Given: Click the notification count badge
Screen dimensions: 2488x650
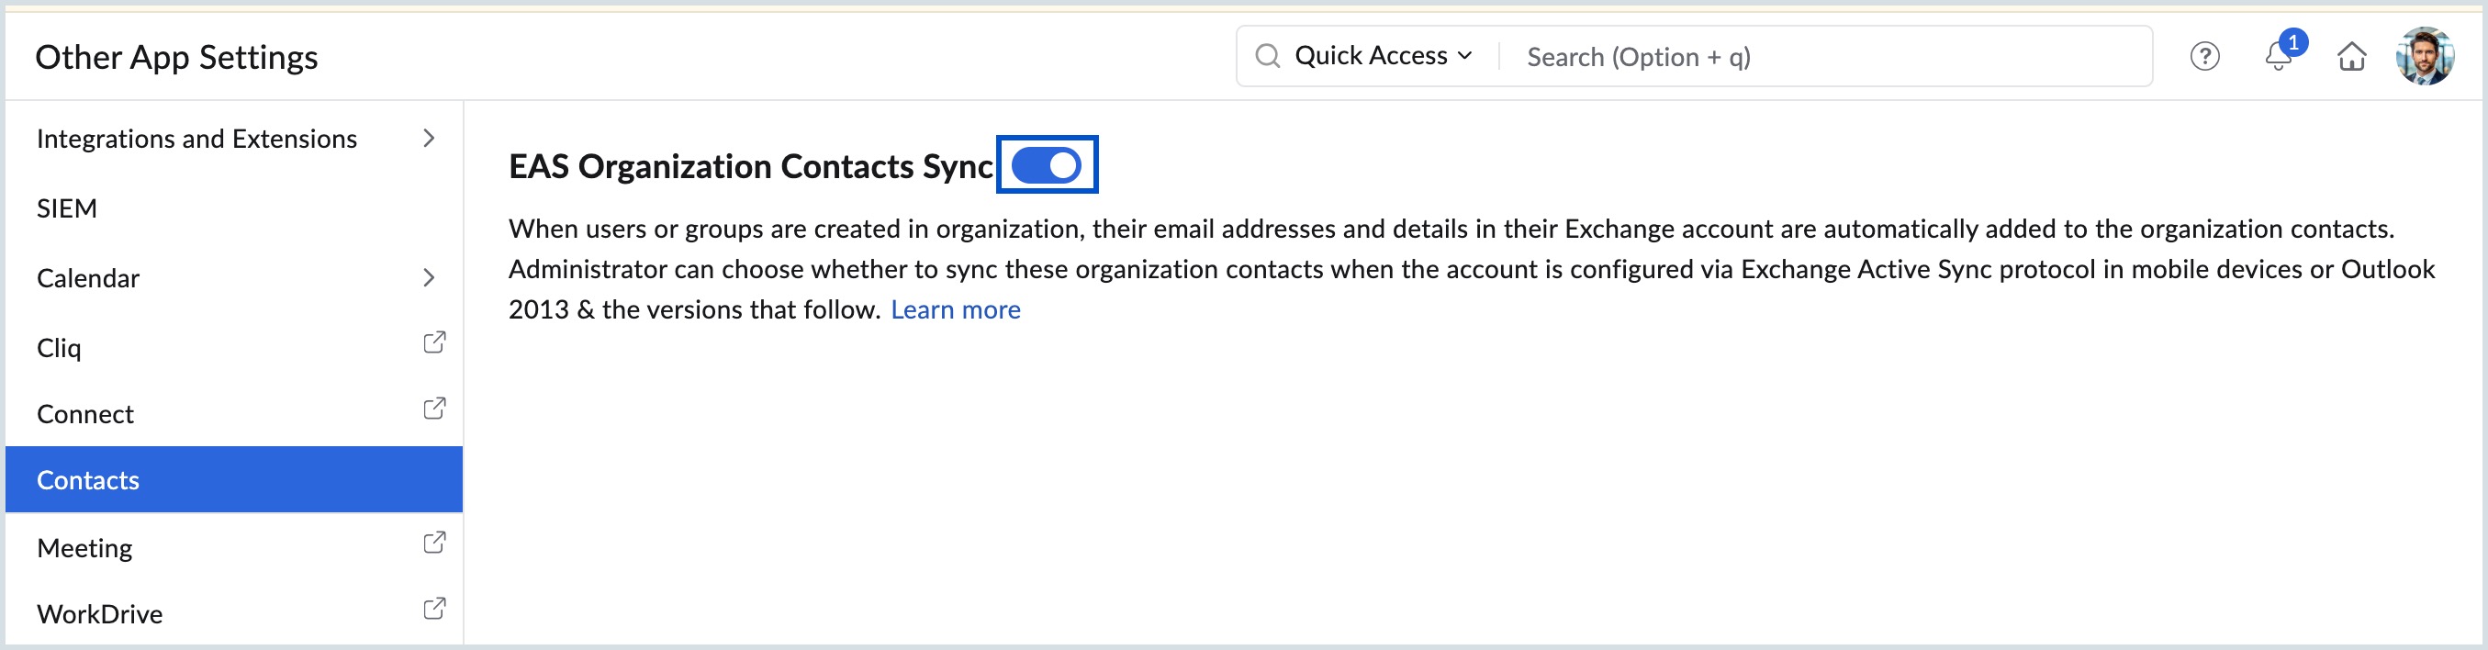Looking at the screenshot, I should [x=2292, y=42].
